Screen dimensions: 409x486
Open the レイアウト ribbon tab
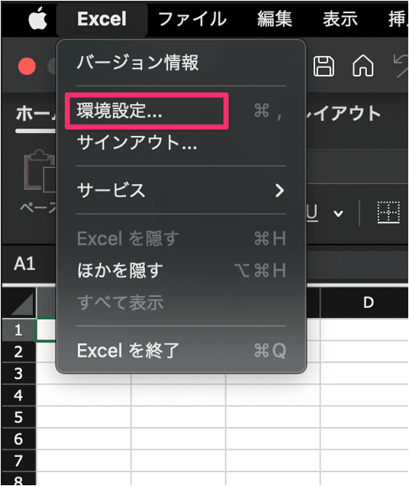coord(343,113)
